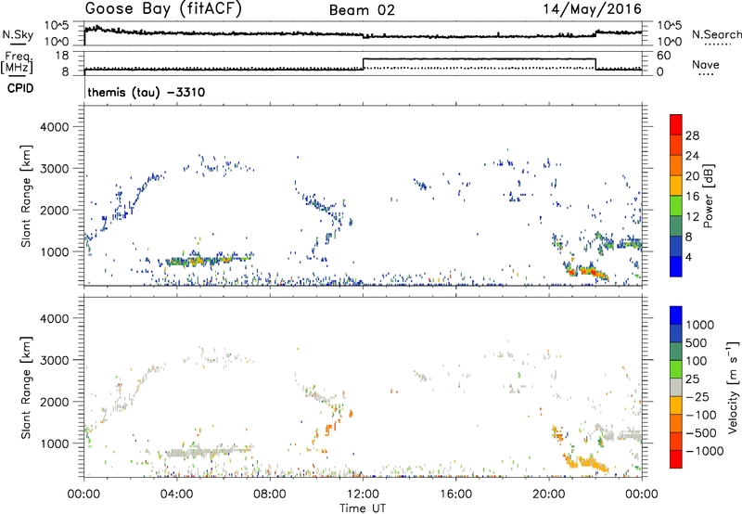Click the 'Velocity [m s-1]' colorbar label

click(733, 387)
